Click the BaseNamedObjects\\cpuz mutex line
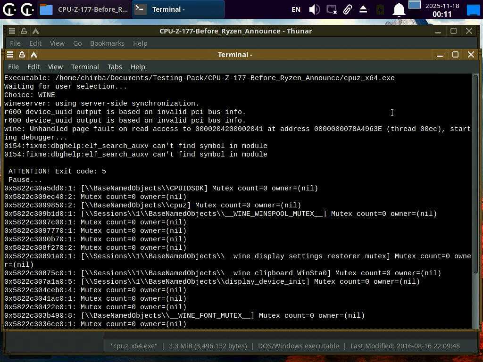 click(152, 206)
